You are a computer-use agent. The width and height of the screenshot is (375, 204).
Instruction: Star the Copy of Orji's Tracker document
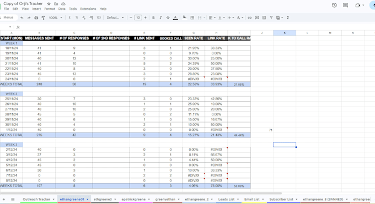(49, 4)
